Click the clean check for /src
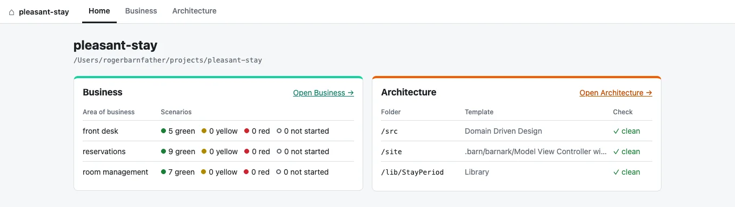The width and height of the screenshot is (735, 207). coord(626,131)
